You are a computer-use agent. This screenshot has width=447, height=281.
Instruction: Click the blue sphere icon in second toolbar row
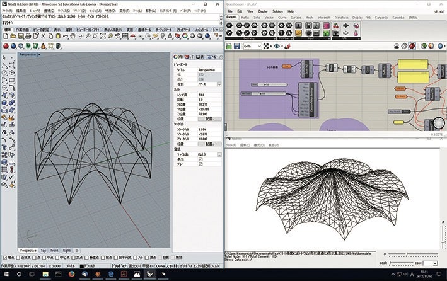(x=13, y=46)
